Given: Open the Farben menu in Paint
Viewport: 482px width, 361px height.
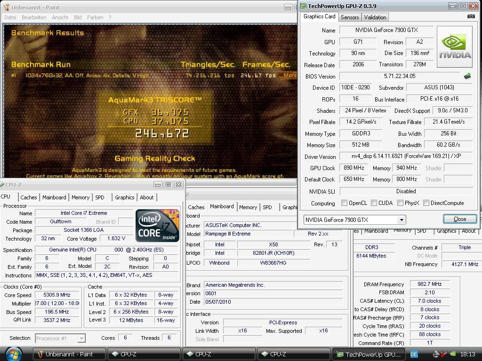Looking at the screenshot, I should [x=95, y=17].
